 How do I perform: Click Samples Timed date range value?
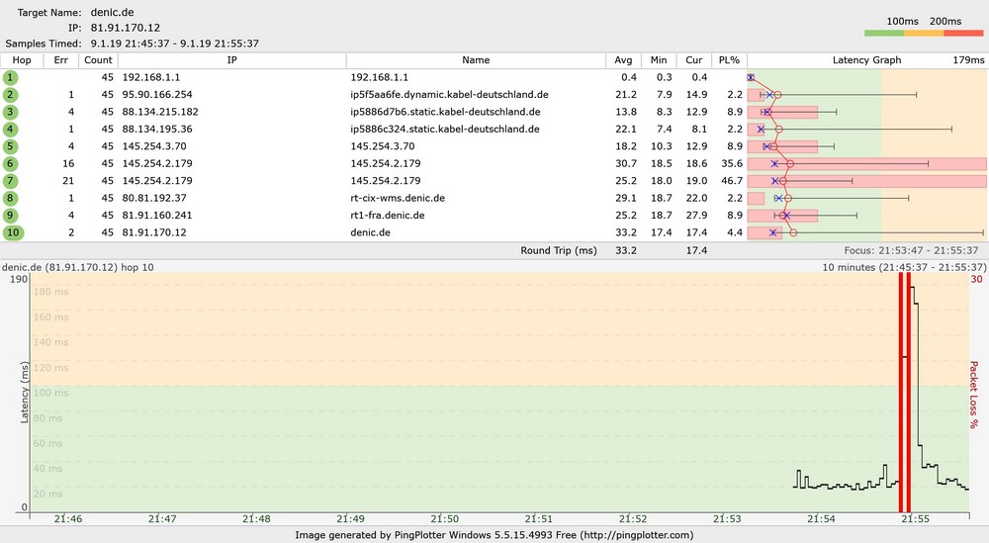[x=175, y=44]
